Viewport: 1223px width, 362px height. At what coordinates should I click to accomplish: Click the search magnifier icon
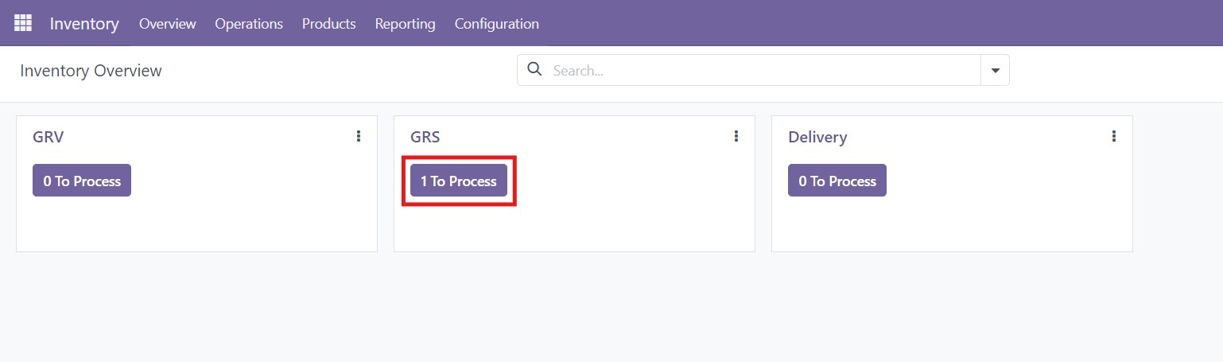tap(535, 70)
